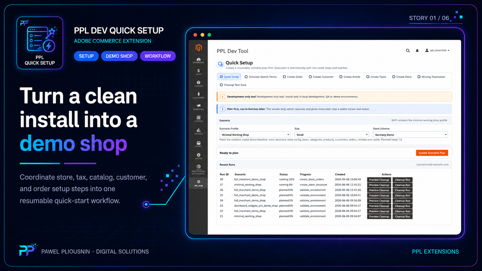Open the Stores sidebar icon
Image resolution: width=482 pixels, height=271 pixels.
pos(198,144)
